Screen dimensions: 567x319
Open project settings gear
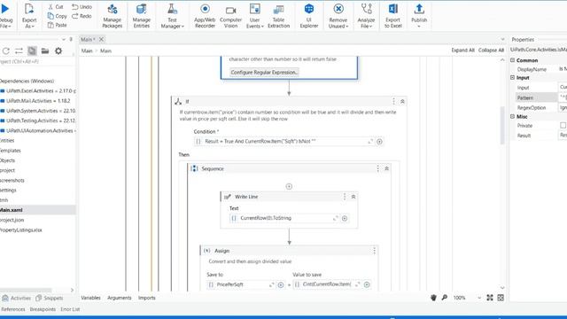58,51
